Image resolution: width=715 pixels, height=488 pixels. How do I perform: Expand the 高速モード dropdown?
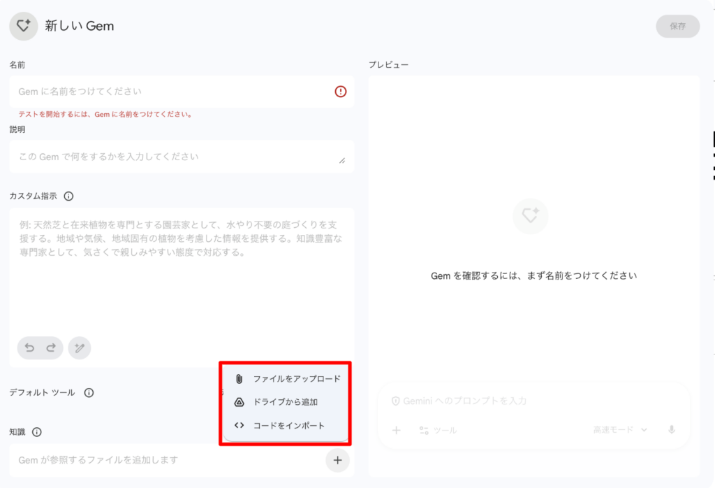coord(620,430)
